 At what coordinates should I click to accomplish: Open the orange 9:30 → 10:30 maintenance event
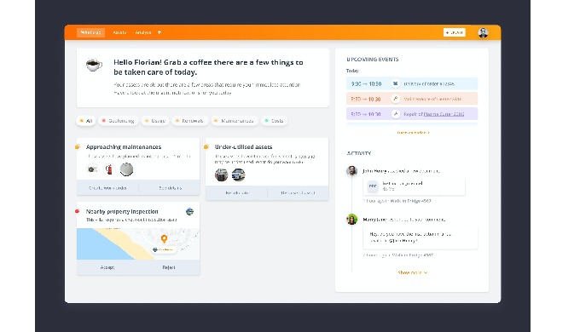pyautogui.click(x=412, y=99)
